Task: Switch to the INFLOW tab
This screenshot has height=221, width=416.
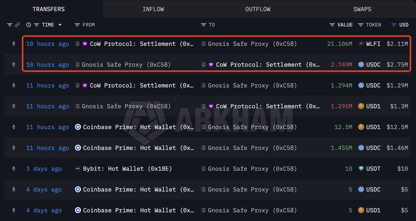Action: click(153, 9)
